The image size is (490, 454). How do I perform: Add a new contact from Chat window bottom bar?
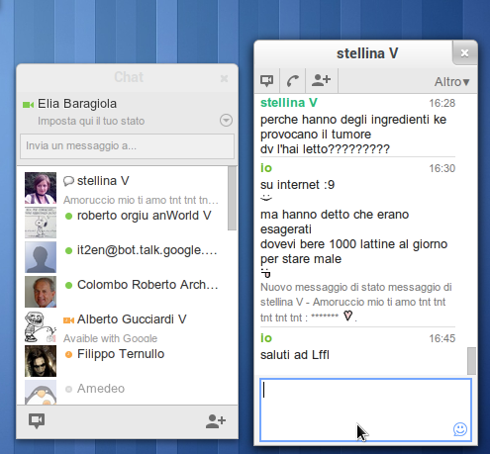point(216,421)
